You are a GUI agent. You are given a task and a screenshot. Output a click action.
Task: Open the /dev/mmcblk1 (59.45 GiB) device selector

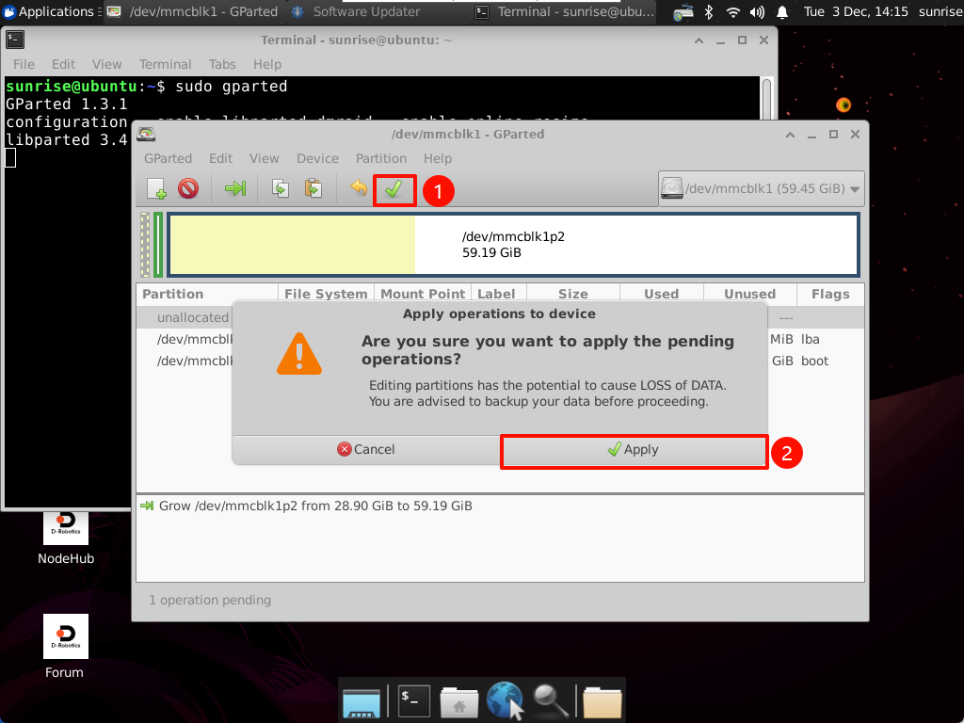click(761, 188)
